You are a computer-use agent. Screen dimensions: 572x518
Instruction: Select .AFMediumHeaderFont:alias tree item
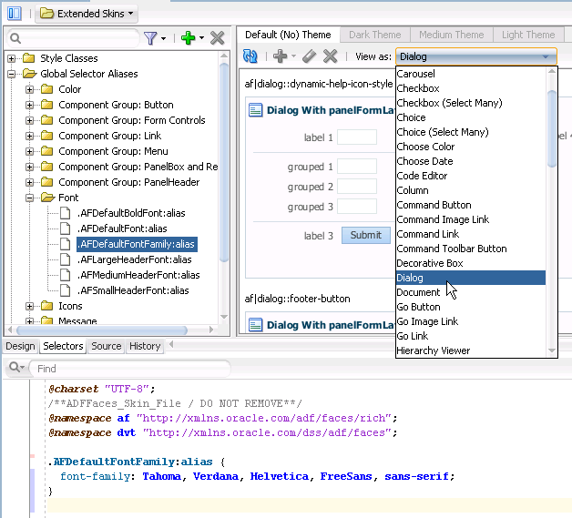(x=138, y=275)
